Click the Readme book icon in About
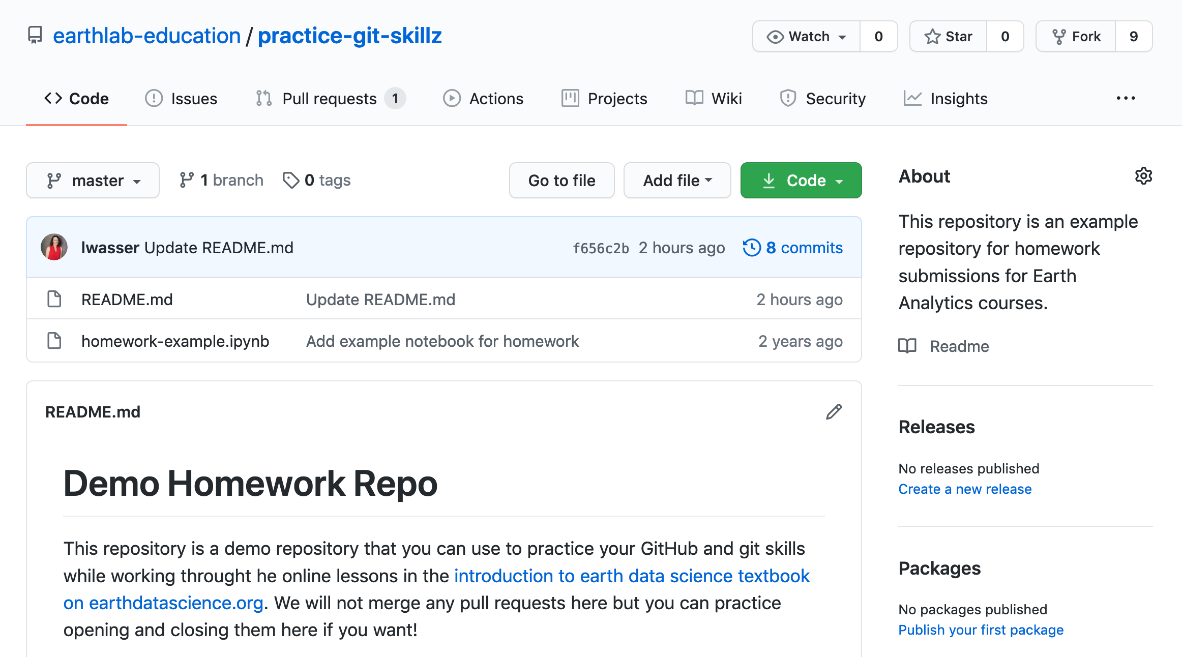This screenshot has height=657, width=1182. 907,346
